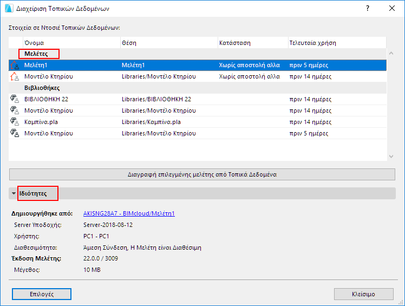Click Κλείσιμο to close the dialog

(x=363, y=294)
